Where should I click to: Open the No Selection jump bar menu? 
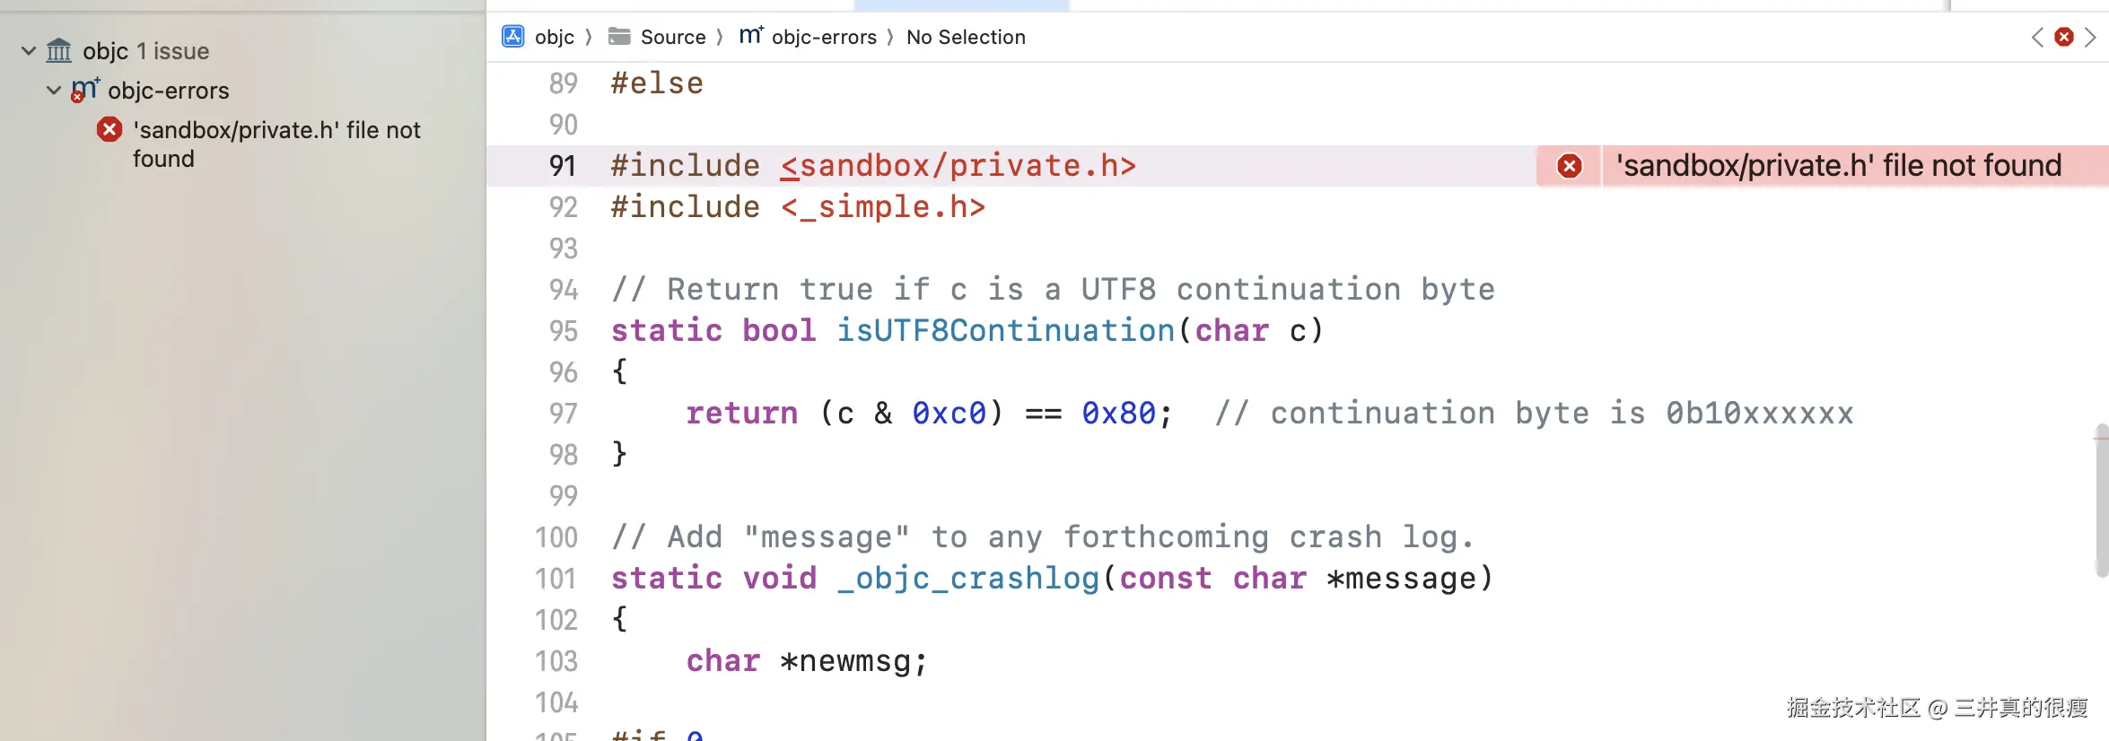pyautogui.click(x=966, y=37)
